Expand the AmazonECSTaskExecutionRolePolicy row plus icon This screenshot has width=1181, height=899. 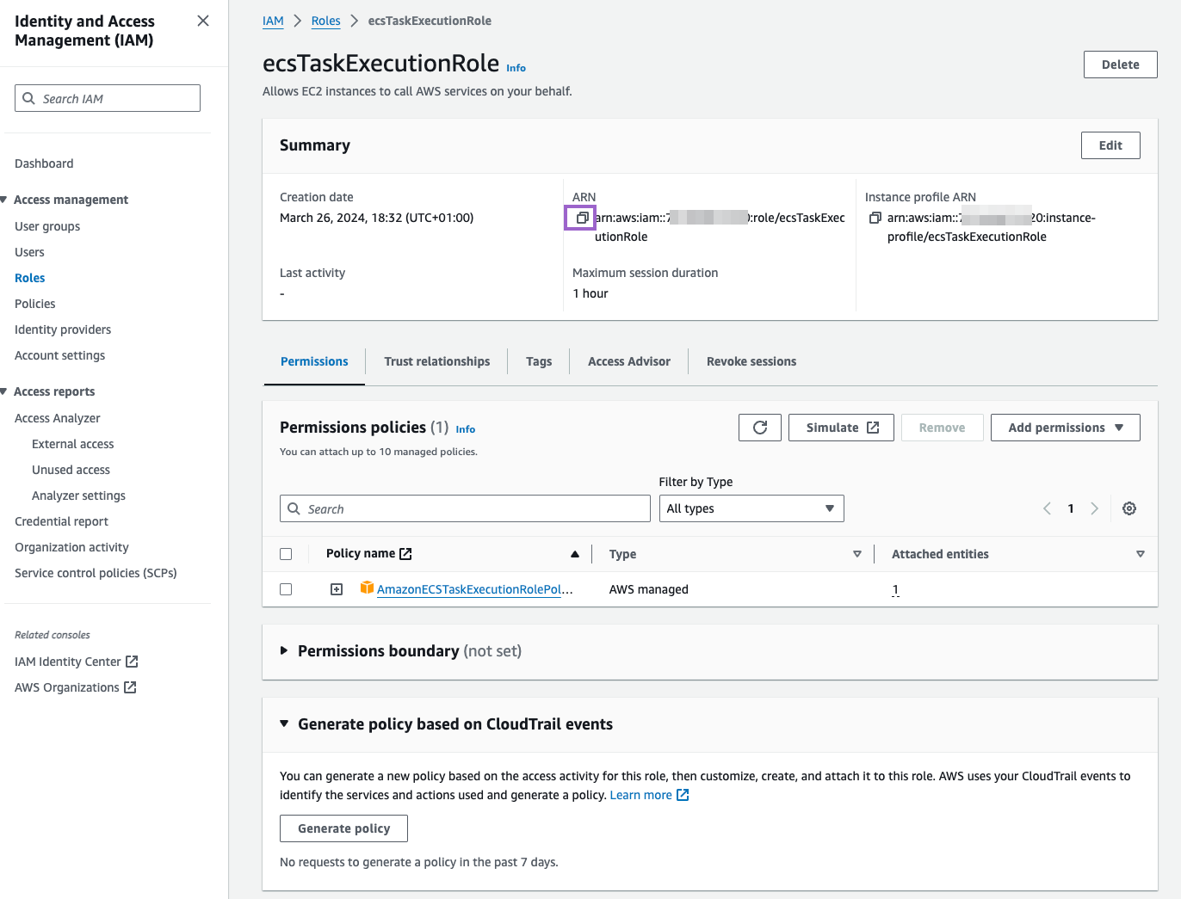point(337,589)
